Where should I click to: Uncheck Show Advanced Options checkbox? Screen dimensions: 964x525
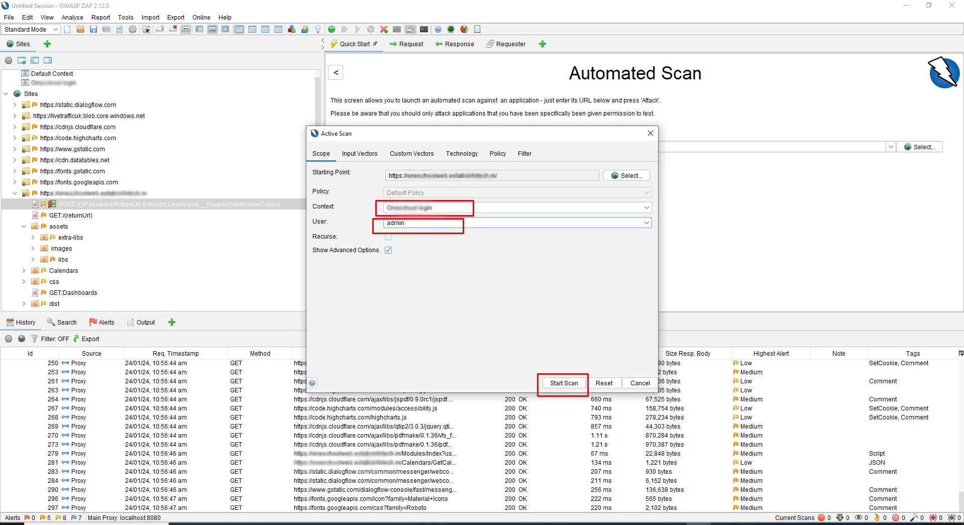coord(388,250)
